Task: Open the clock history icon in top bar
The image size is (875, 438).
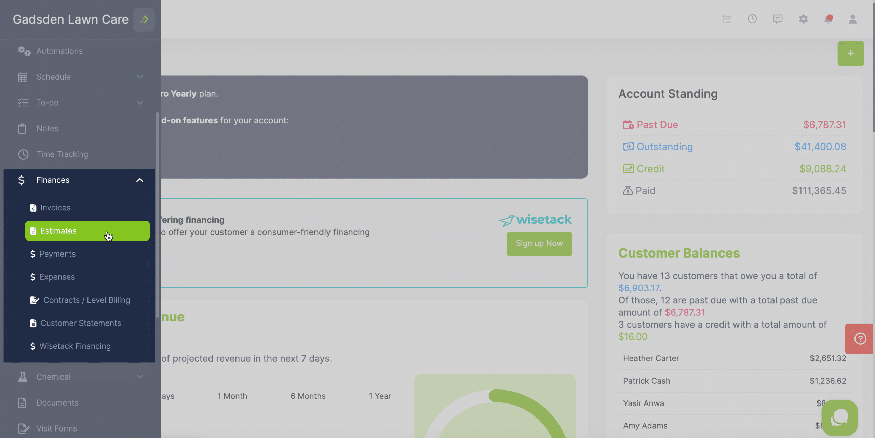Action: pyautogui.click(x=752, y=19)
